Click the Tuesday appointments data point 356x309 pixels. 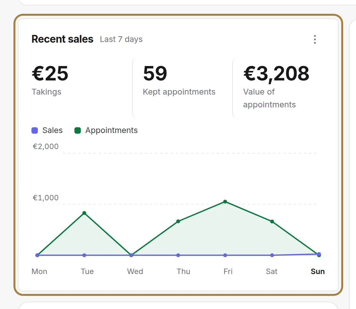point(84,213)
